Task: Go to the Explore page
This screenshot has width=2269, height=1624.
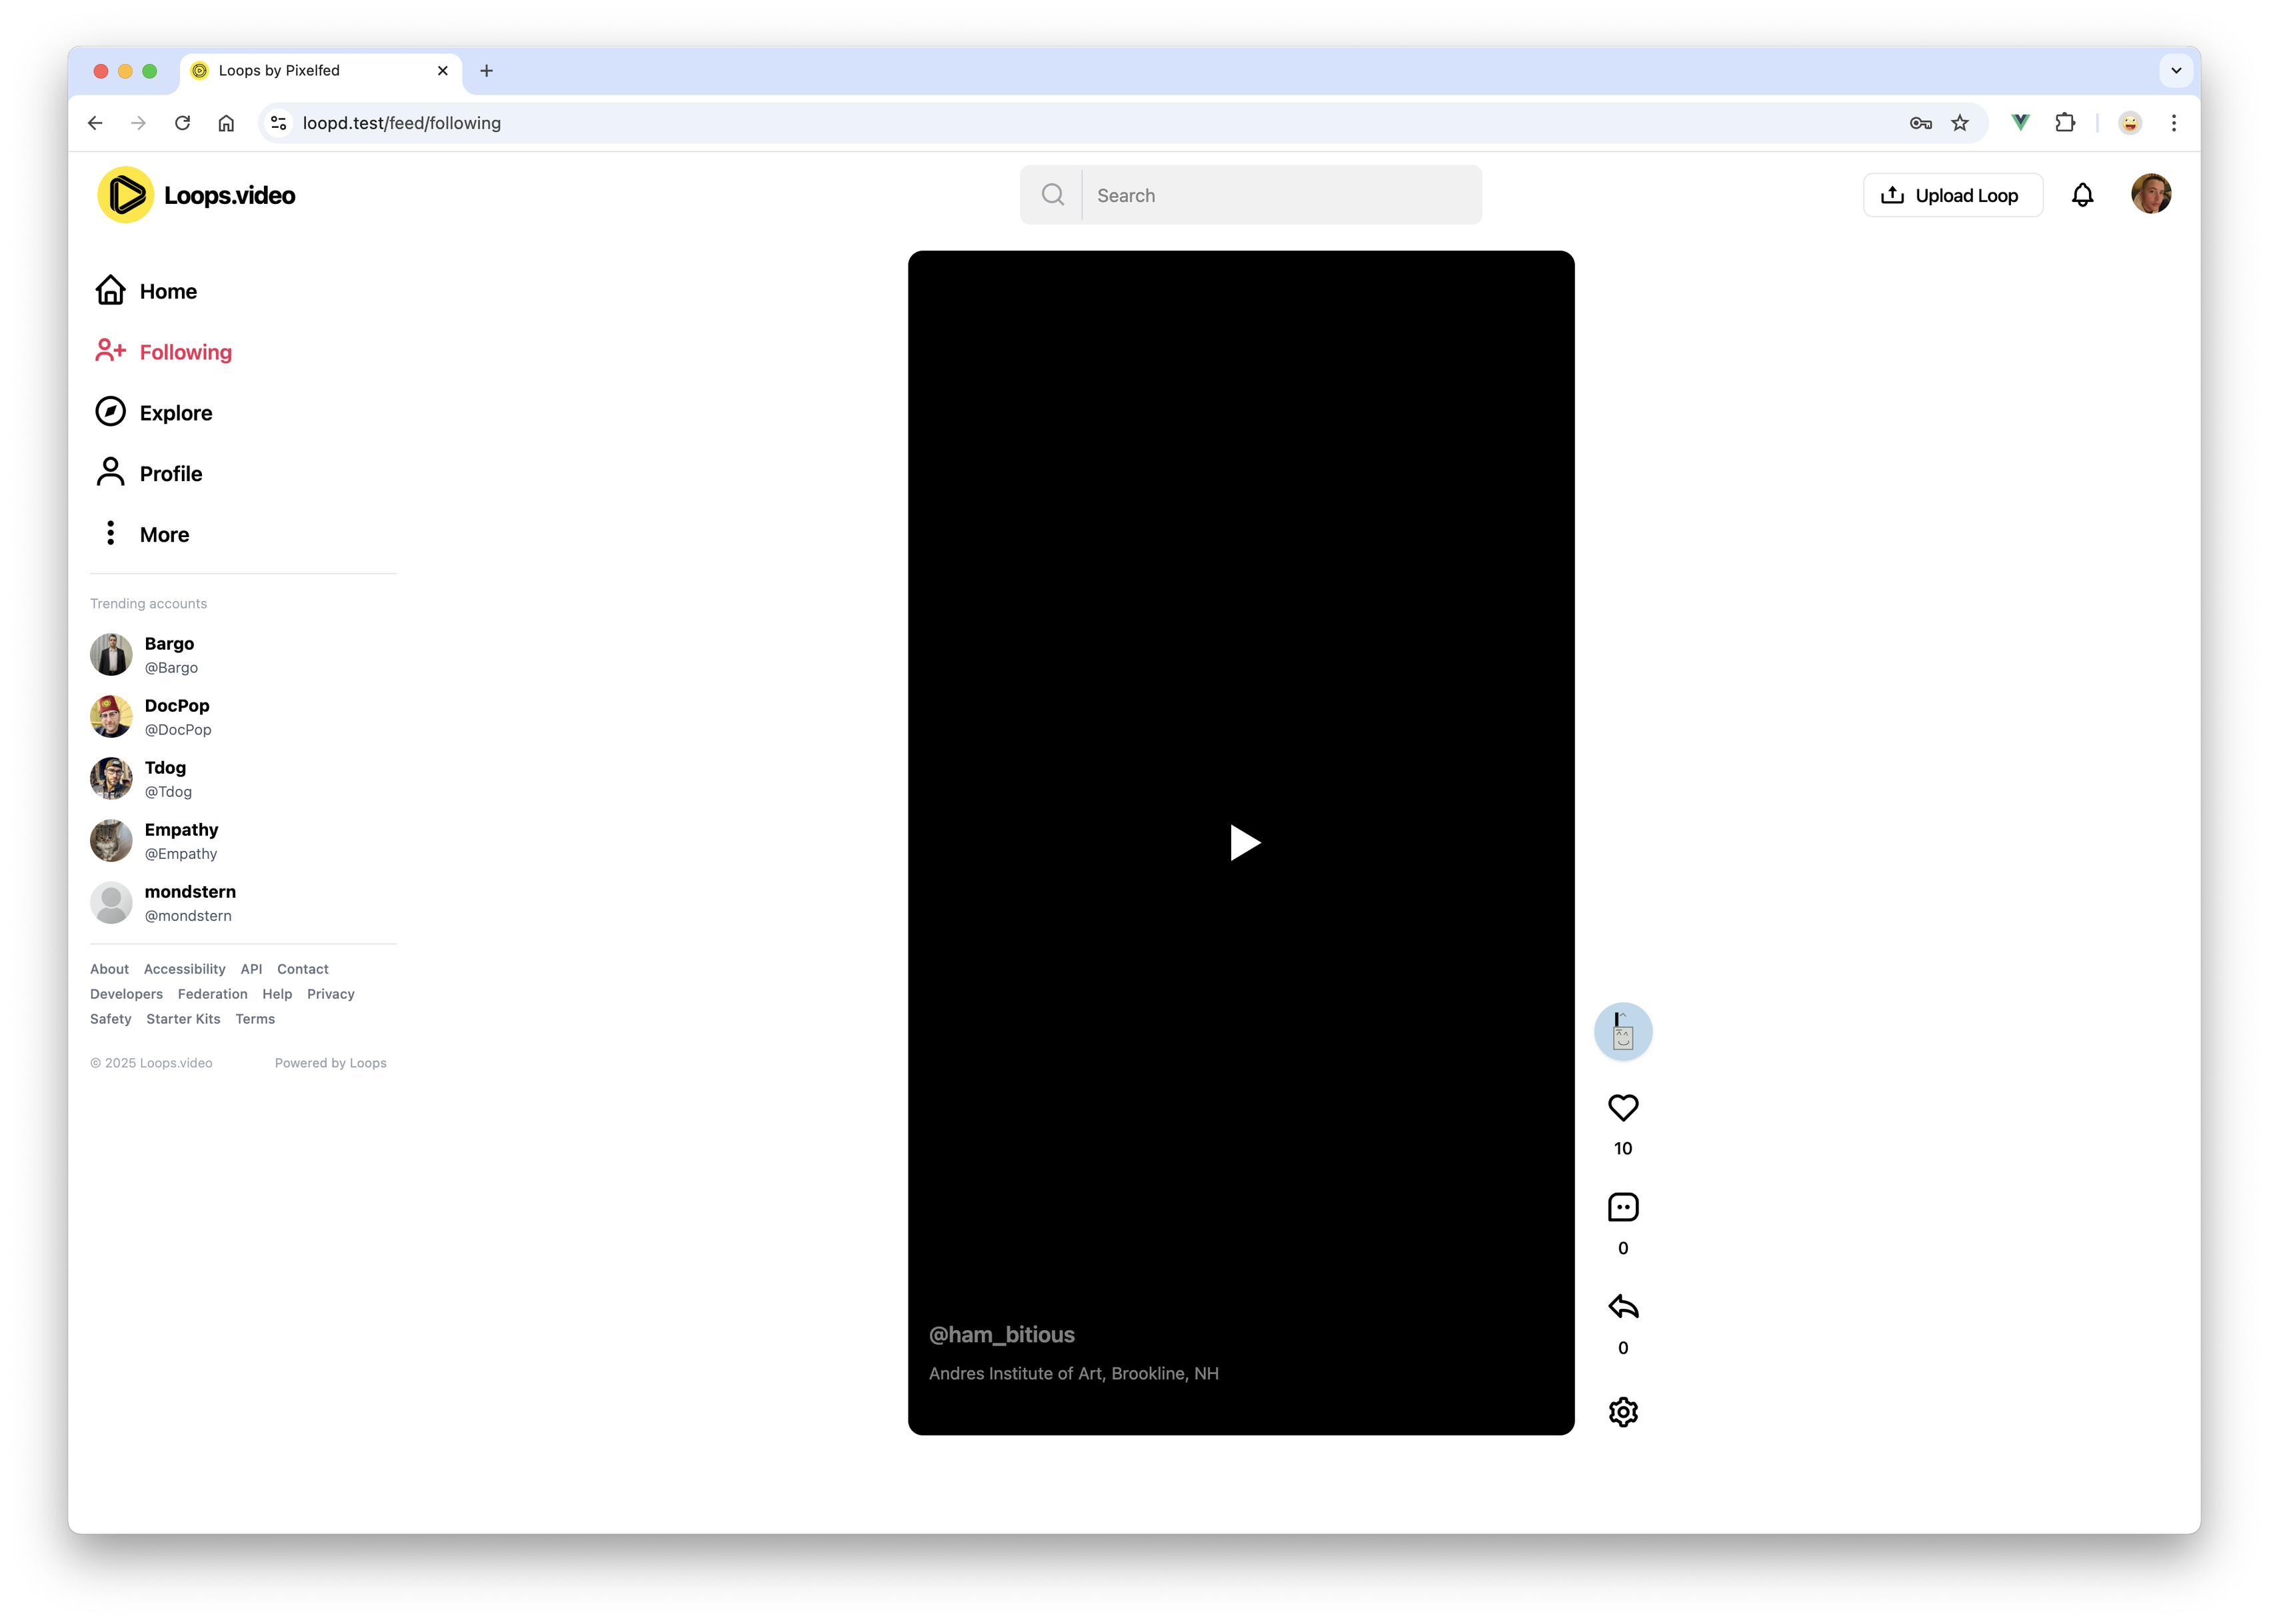Action: click(153, 413)
